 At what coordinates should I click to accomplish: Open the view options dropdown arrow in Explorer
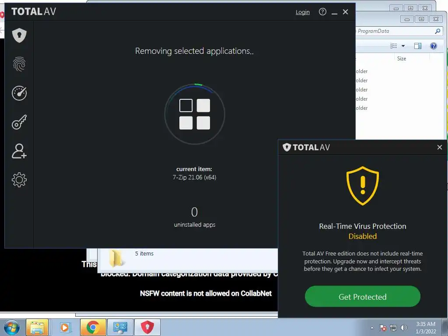(403, 45)
